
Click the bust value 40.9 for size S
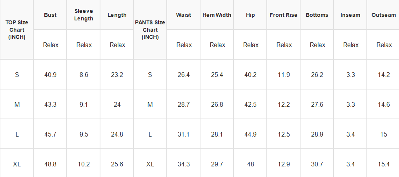pos(50,75)
